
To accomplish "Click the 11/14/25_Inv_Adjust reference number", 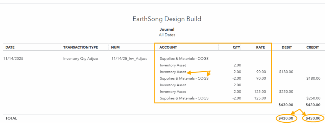I will (x=129, y=59).
